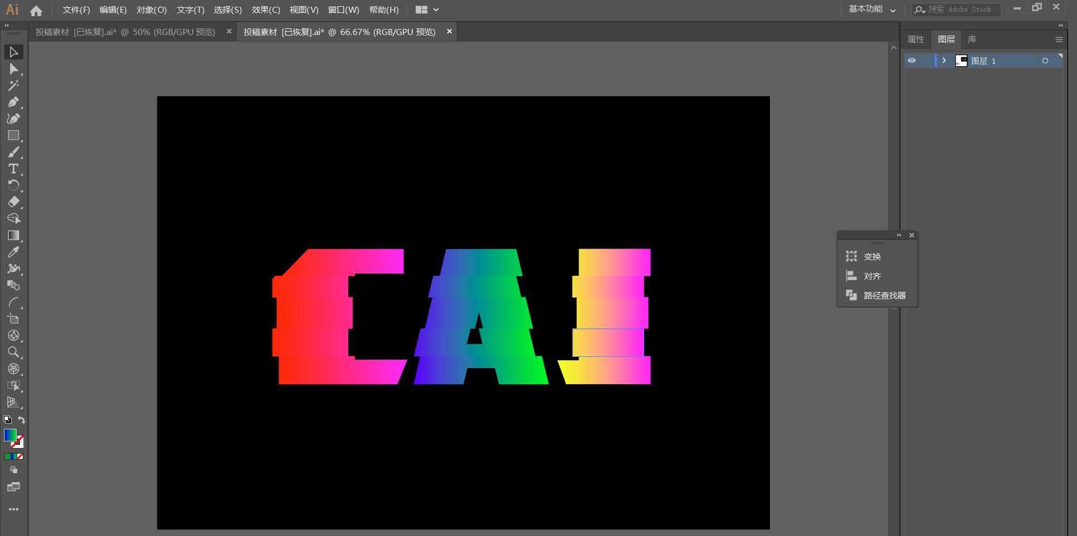Select the Paintbrush tool
Image resolution: width=1077 pixels, height=536 pixels.
pos(13,152)
